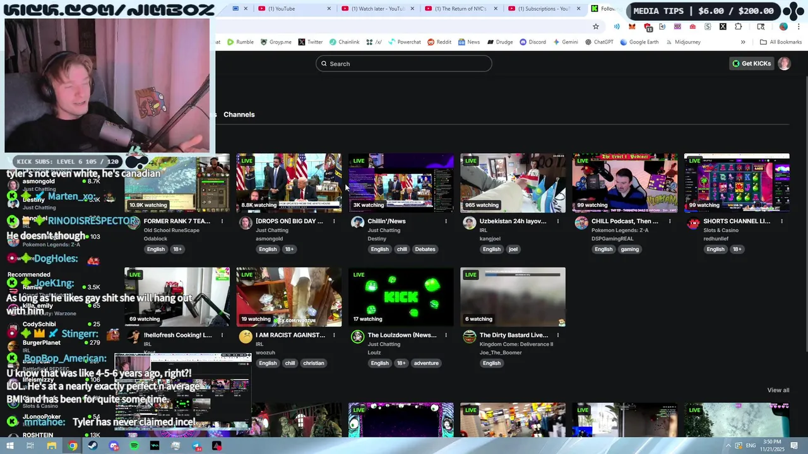Open Chainlink bookmark
Viewport: 808px width, 454px height.
pos(344,42)
